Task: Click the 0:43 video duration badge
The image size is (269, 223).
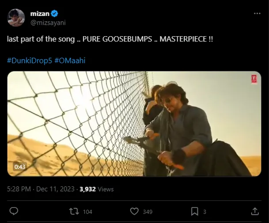Action: tap(20, 167)
